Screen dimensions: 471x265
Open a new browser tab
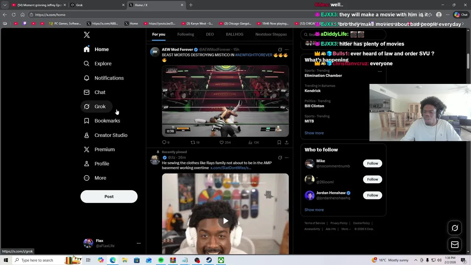pyautogui.click(x=191, y=5)
